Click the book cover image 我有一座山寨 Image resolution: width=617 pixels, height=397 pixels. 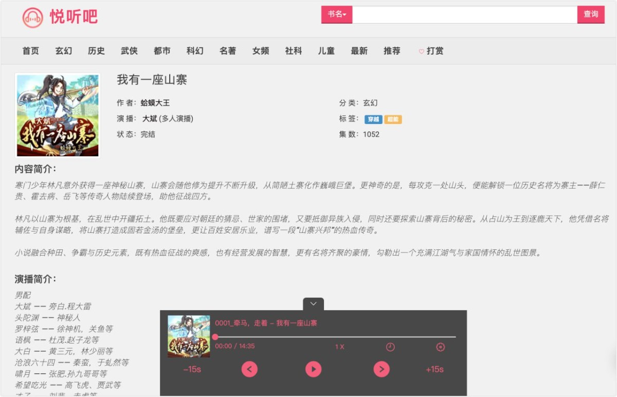[58, 115]
